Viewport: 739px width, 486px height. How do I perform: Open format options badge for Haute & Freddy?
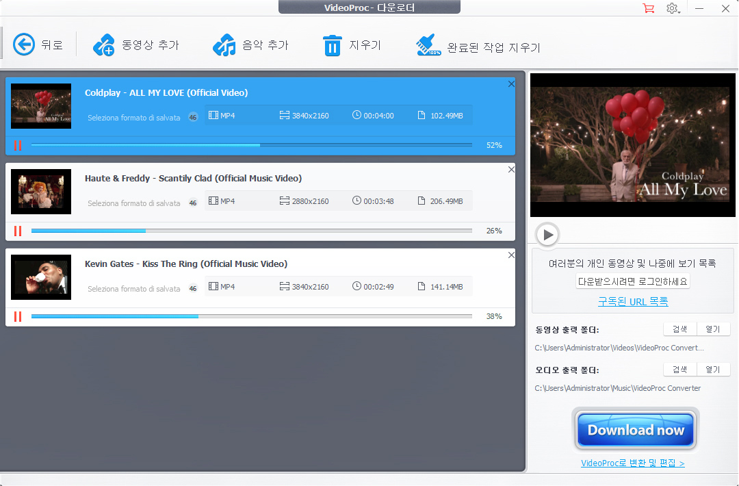[193, 203]
